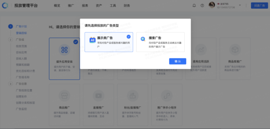Select the 搜索广告 ad type option
The image size is (270, 129).
coord(160,42)
